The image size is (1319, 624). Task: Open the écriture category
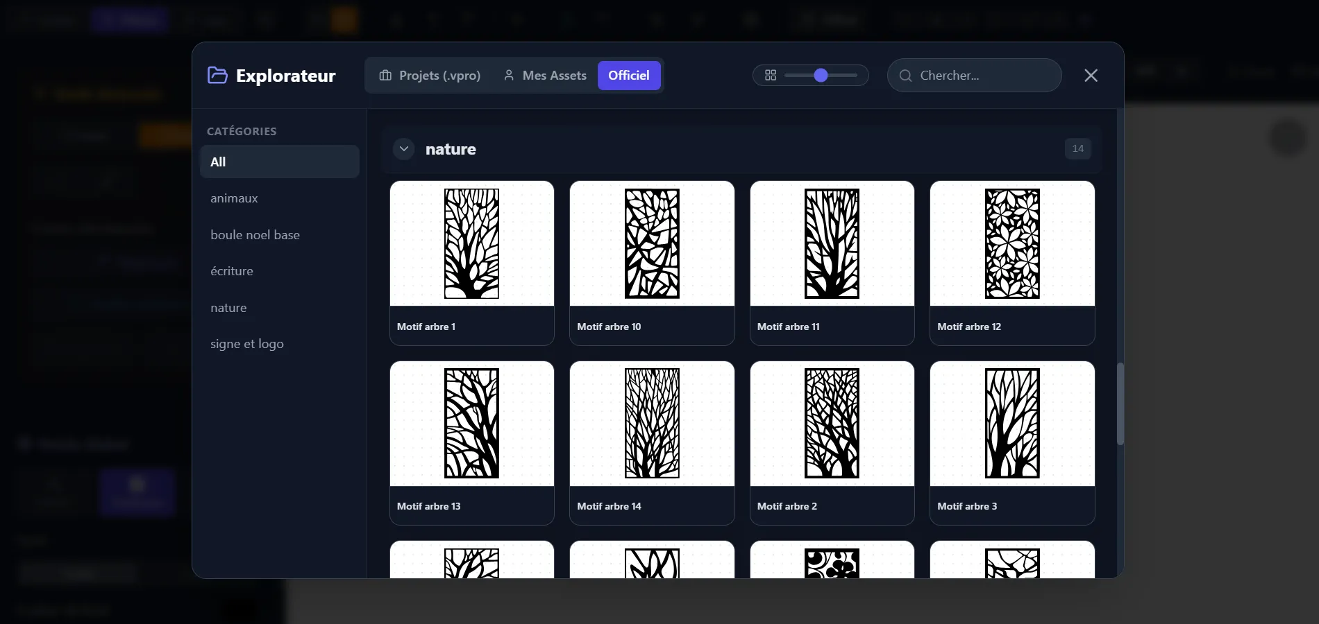232,271
